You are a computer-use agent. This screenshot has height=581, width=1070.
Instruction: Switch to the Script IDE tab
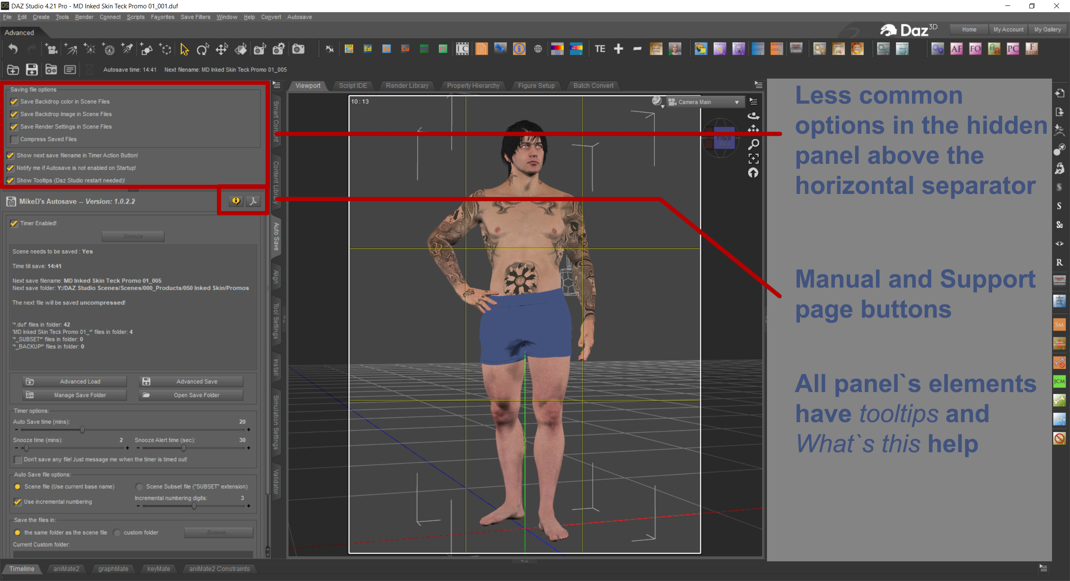click(353, 86)
